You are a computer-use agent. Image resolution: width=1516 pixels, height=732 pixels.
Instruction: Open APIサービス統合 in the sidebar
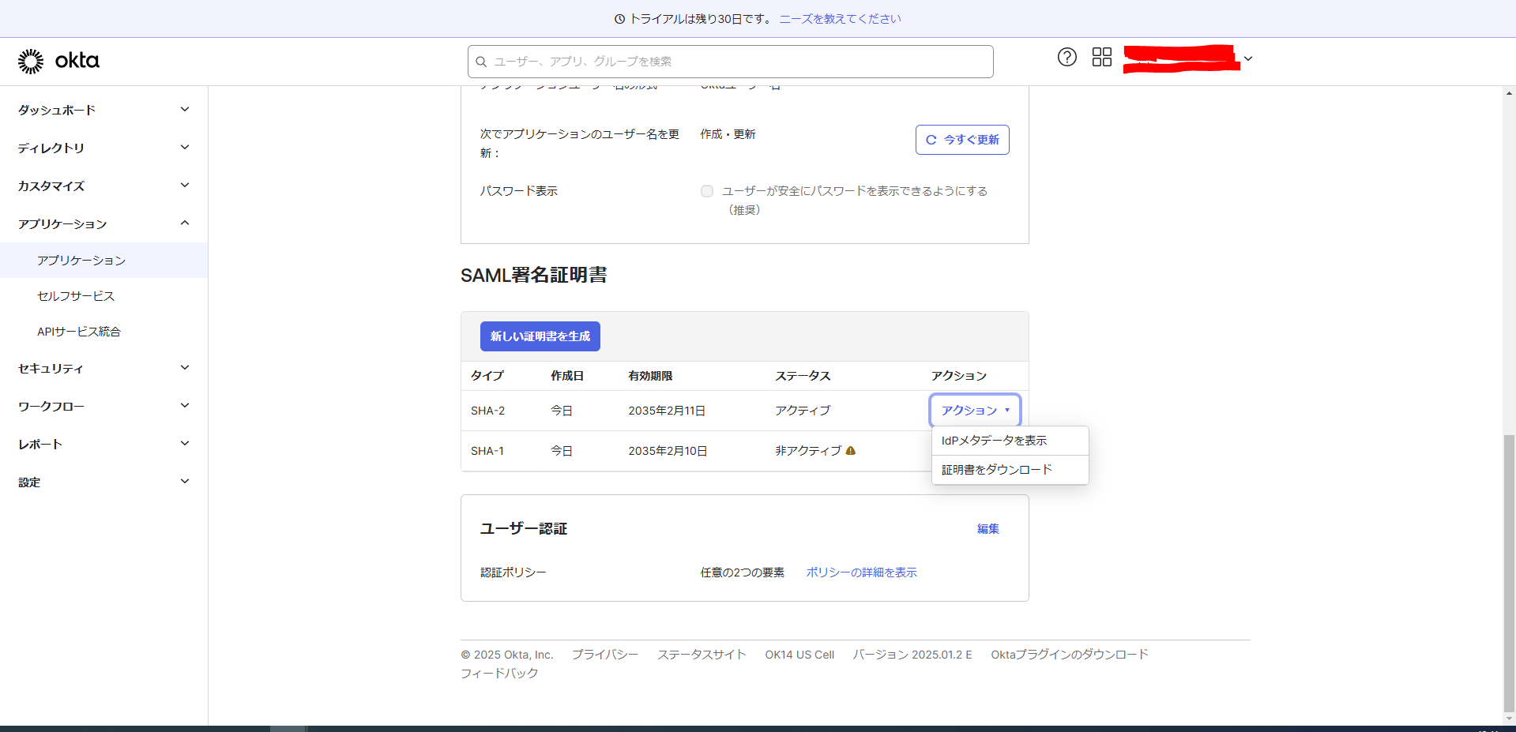click(x=103, y=332)
